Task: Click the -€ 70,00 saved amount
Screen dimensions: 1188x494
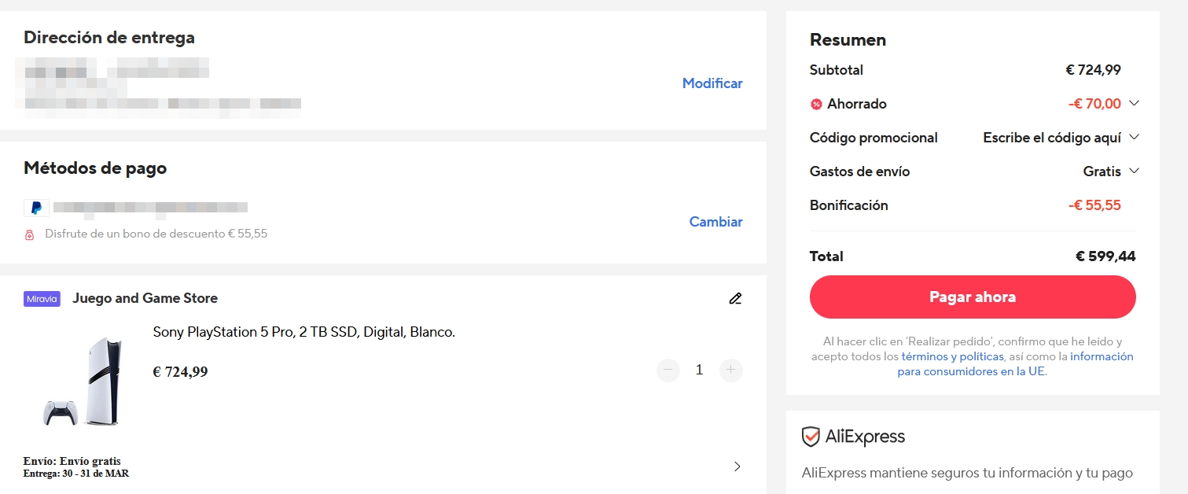Action: tap(1094, 104)
